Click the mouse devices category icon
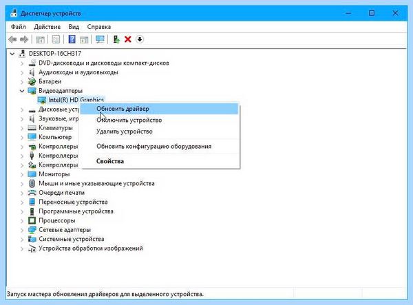 tap(32, 183)
